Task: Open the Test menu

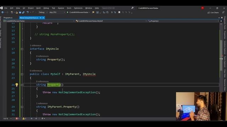Action: [54, 8]
